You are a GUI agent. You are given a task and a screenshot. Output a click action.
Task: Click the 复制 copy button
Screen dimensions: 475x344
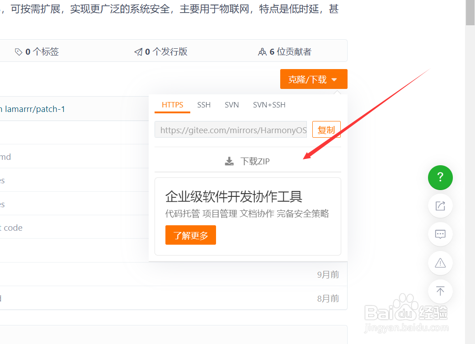(x=326, y=129)
